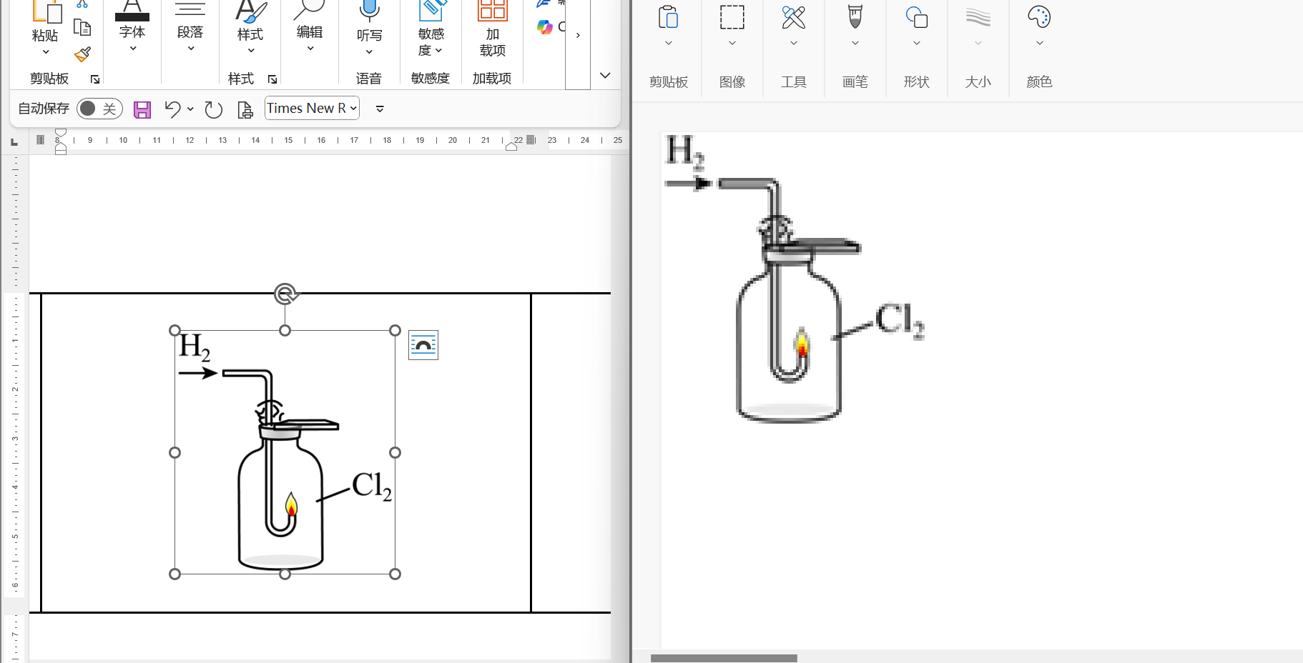Click the Paint 大小 size label

pyautogui.click(x=978, y=82)
